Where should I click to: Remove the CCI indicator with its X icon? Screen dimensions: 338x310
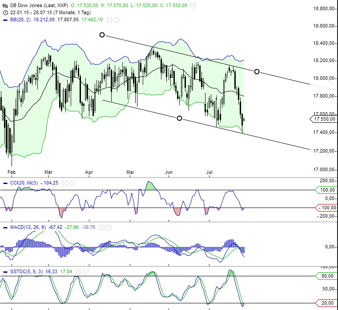coord(72,183)
